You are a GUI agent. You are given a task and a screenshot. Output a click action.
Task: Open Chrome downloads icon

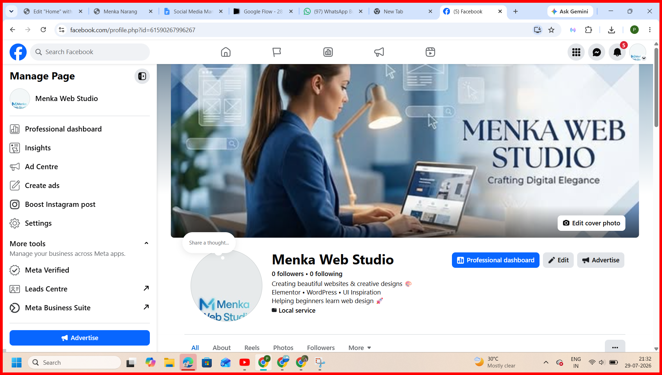click(x=611, y=30)
